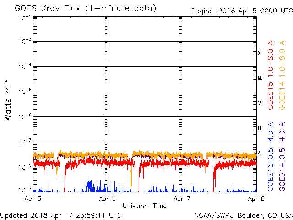The width and height of the screenshot is (293, 220).
Task: Select the Apr 5 x-axis tick label
Action: 33,199
